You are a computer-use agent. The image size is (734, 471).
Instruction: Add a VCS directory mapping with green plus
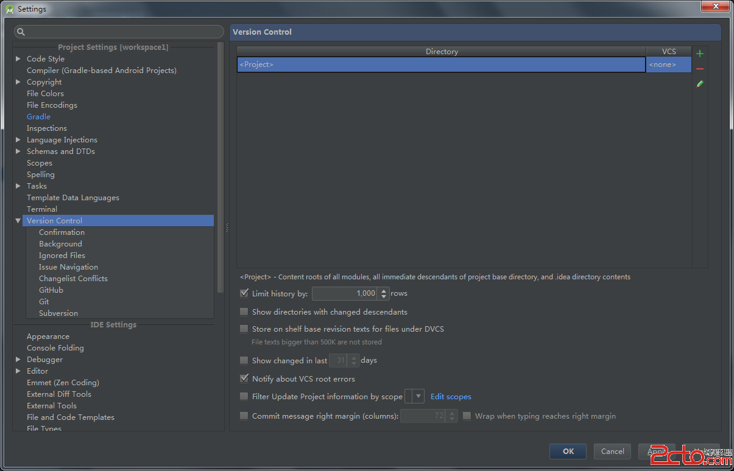tap(700, 54)
